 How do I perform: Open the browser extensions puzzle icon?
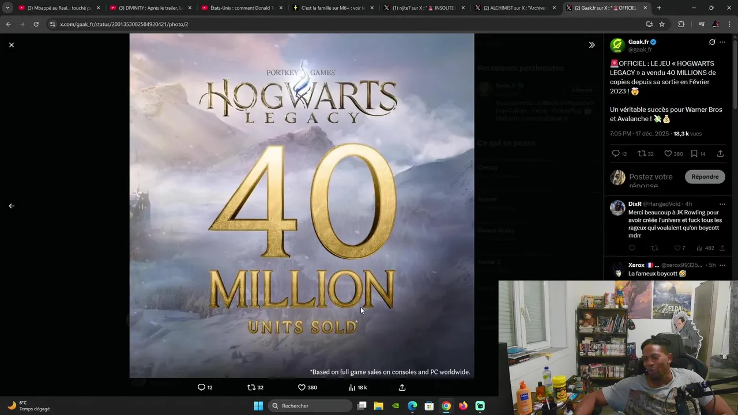(x=681, y=24)
